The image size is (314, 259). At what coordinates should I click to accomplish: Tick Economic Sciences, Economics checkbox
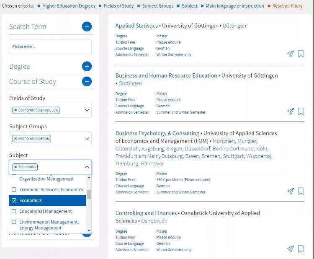click(x=14, y=189)
